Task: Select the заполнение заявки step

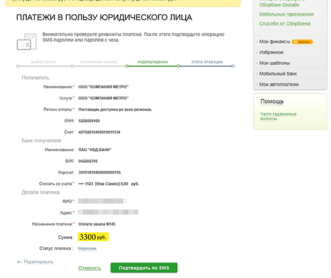Action: 98,62
